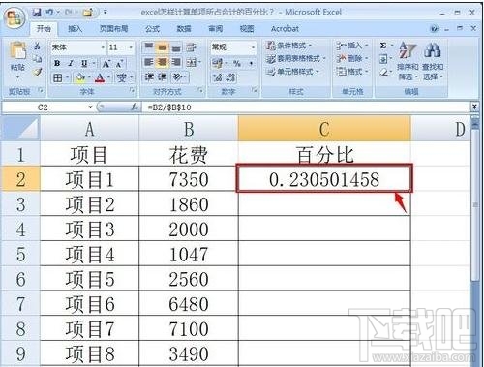Select cell B2 containing 7350

pos(189,179)
